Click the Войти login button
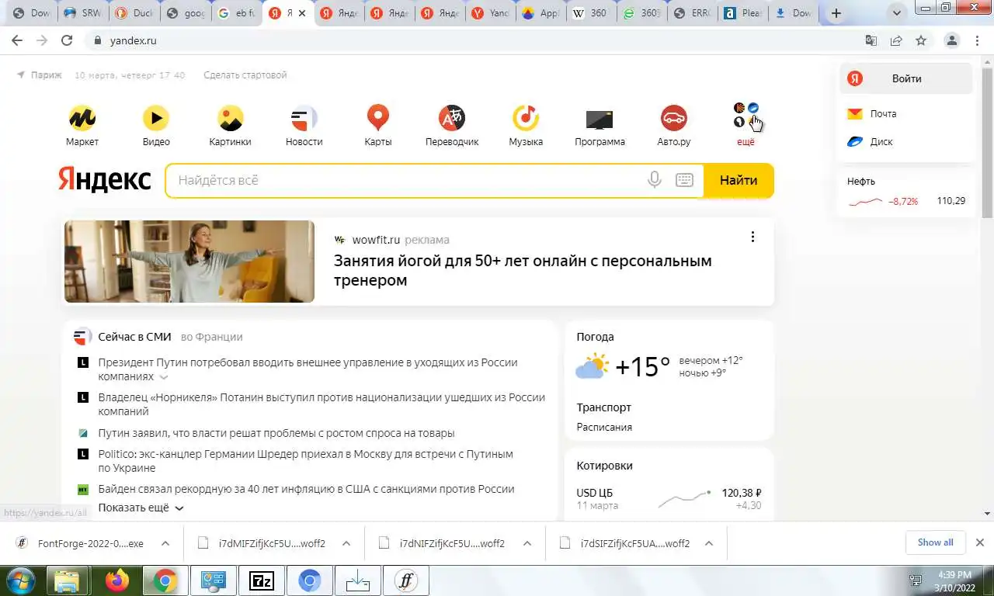This screenshot has width=994, height=596. click(906, 78)
